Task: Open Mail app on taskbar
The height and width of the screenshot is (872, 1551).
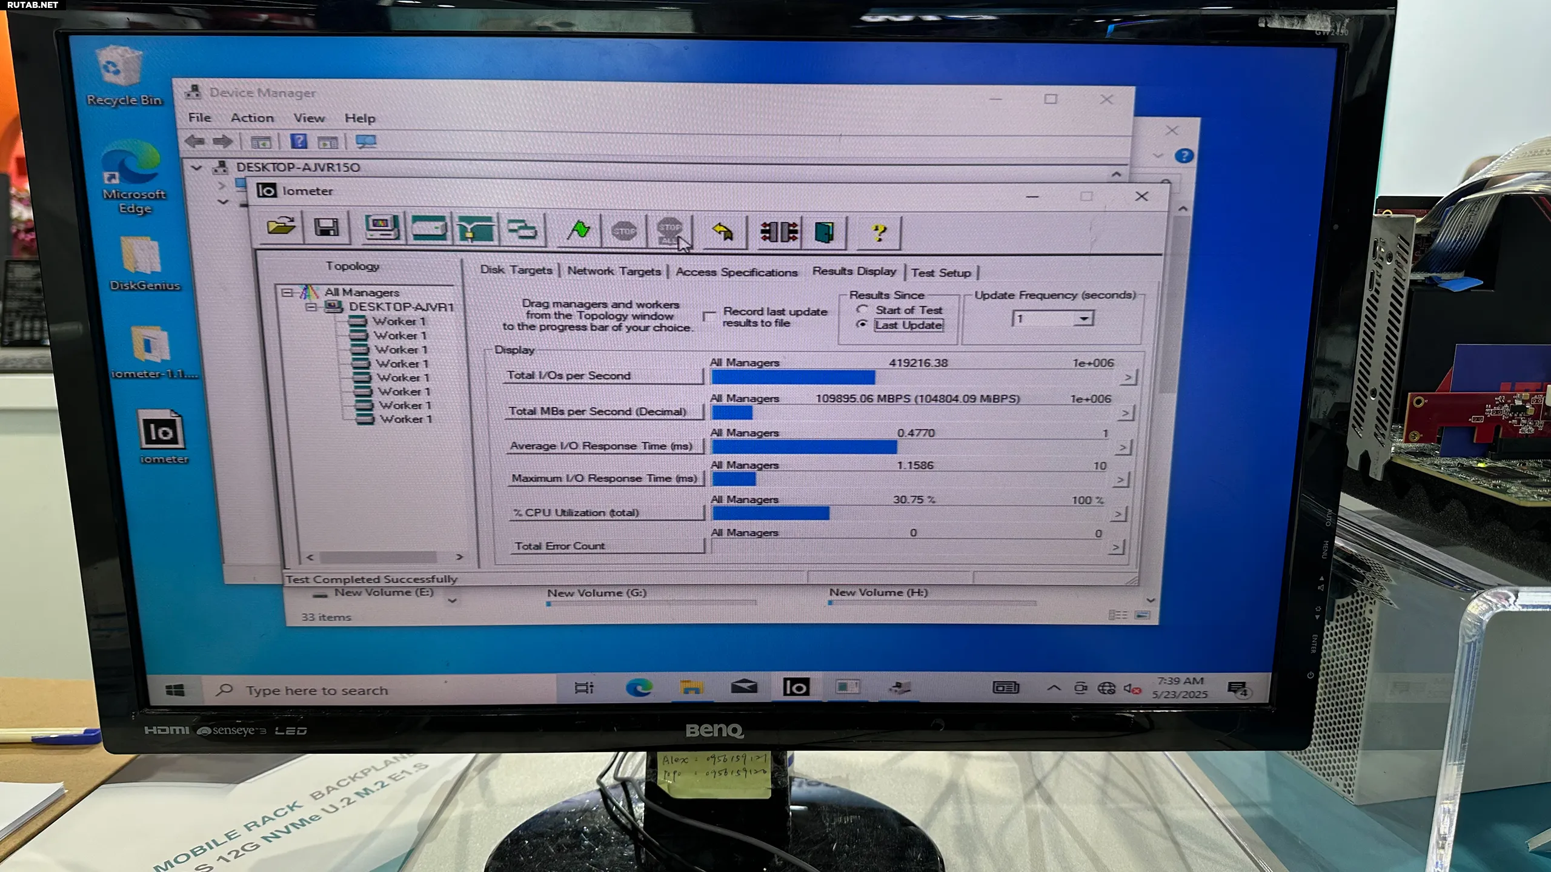Action: coord(743,687)
